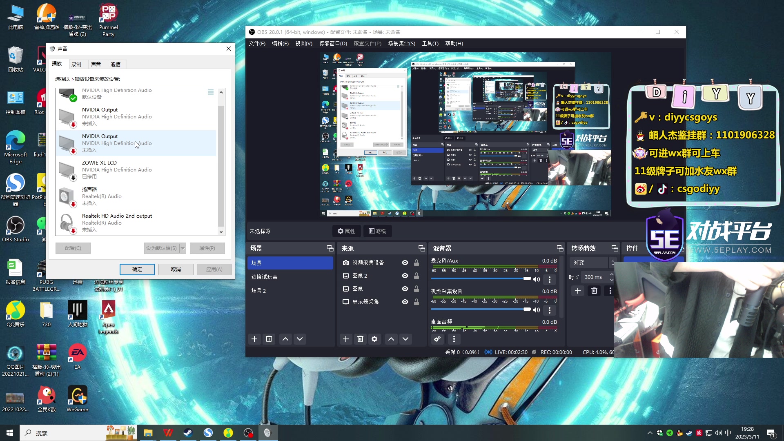Open the 编辑(E) menu in OBS

pyautogui.click(x=280, y=43)
